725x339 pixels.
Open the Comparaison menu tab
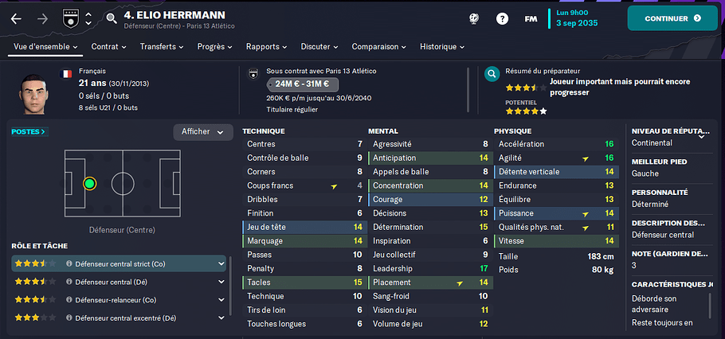pos(378,47)
